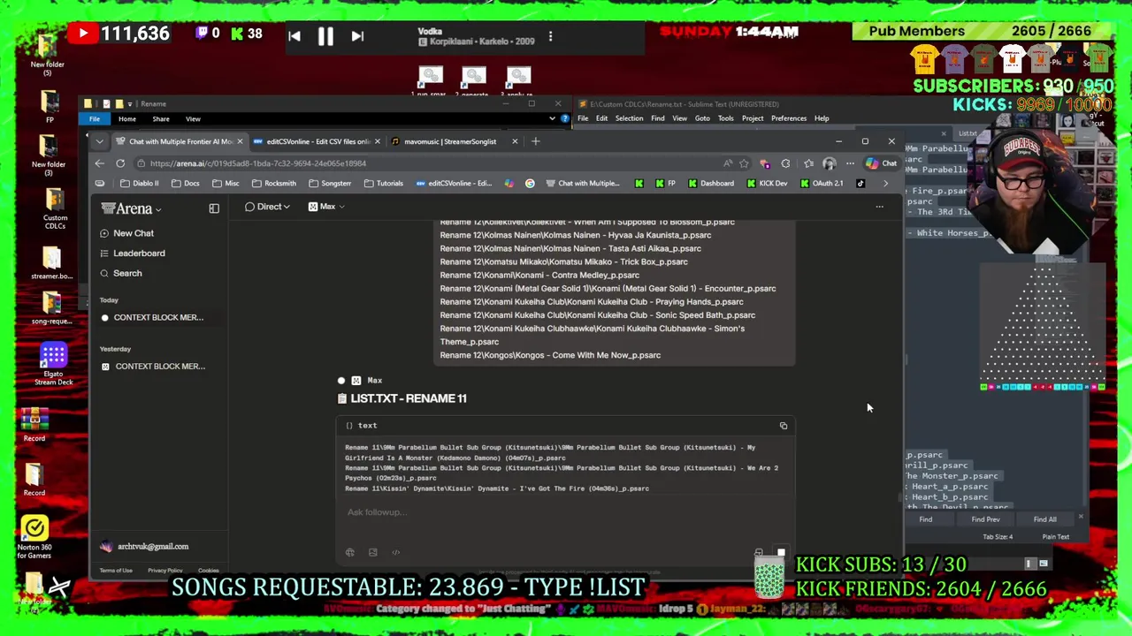Image resolution: width=1132 pixels, height=636 pixels.
Task: Open the Terms of Use link
Action: pyautogui.click(x=116, y=571)
